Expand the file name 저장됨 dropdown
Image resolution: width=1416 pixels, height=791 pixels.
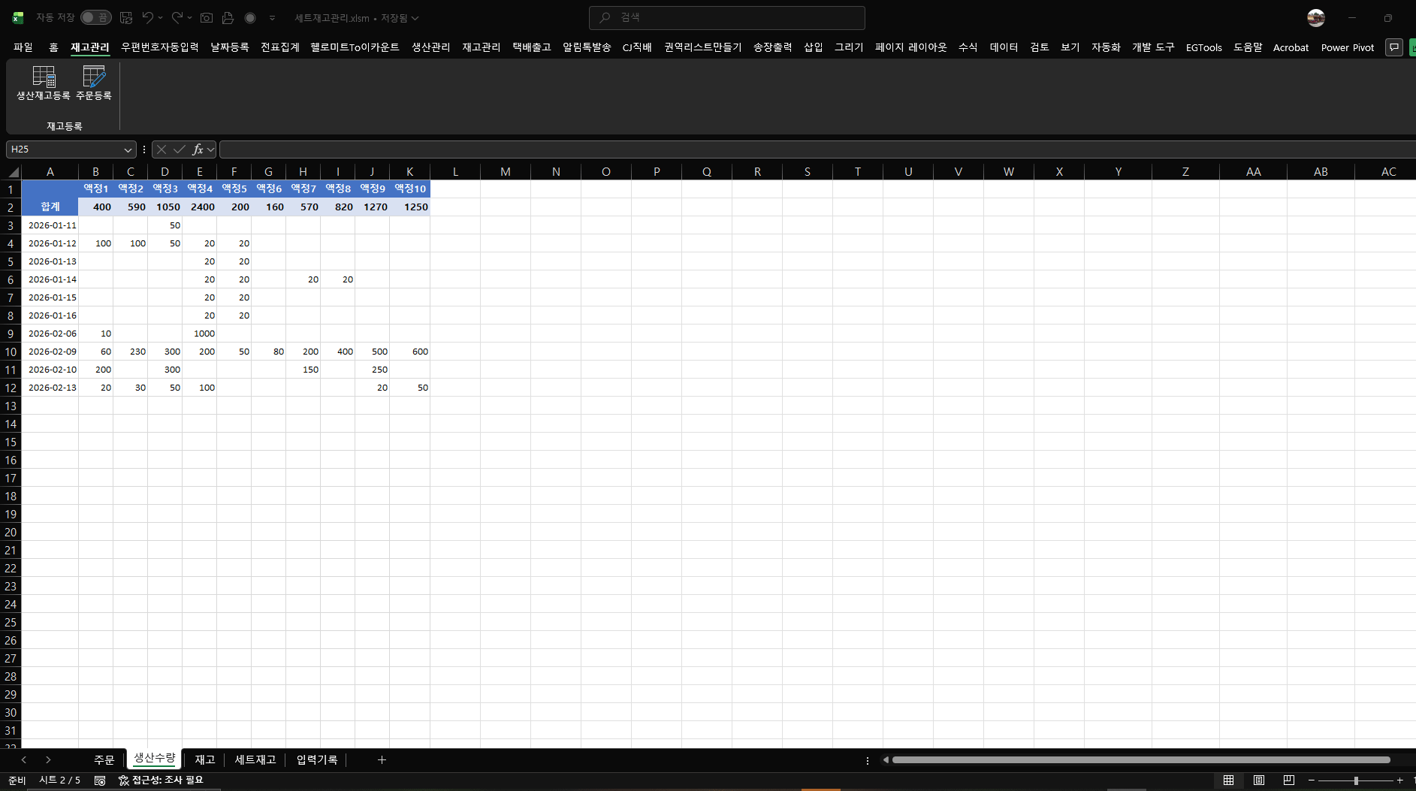click(415, 18)
